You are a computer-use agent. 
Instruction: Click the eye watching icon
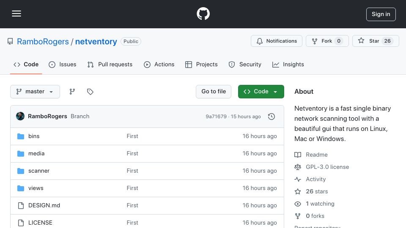(x=298, y=204)
